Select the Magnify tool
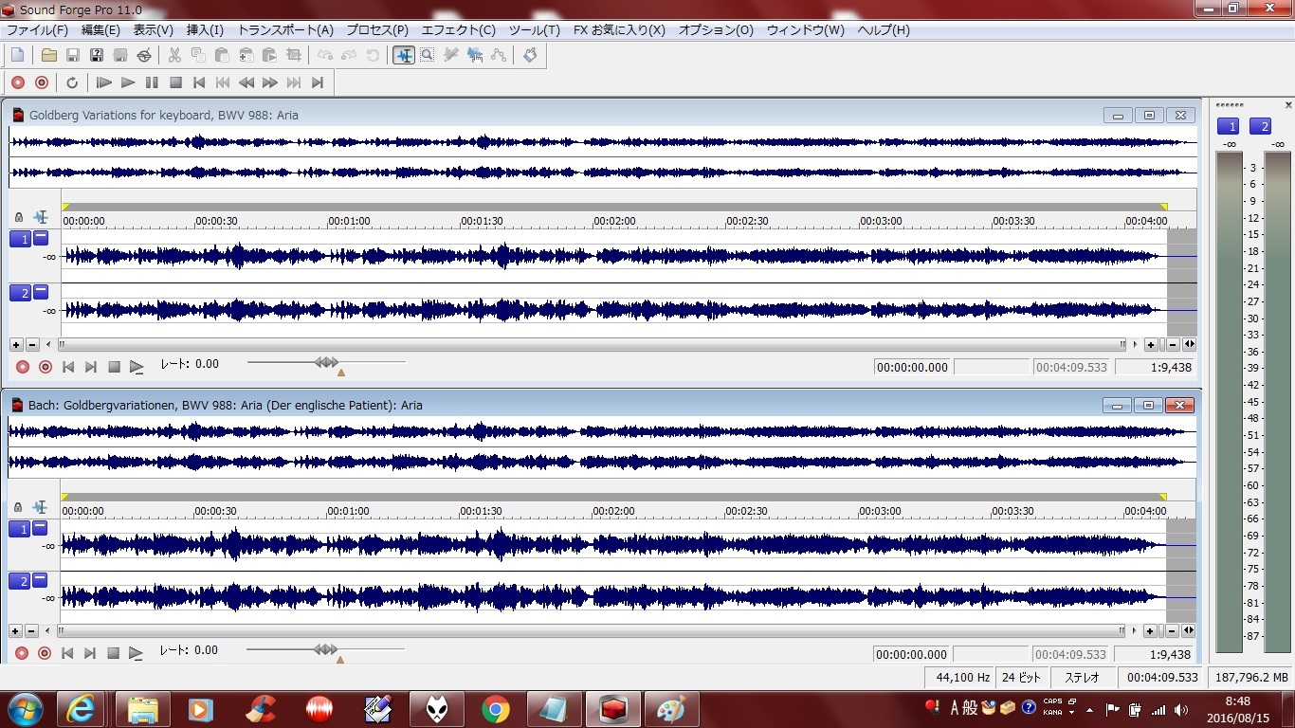The image size is (1295, 728). pyautogui.click(x=428, y=55)
